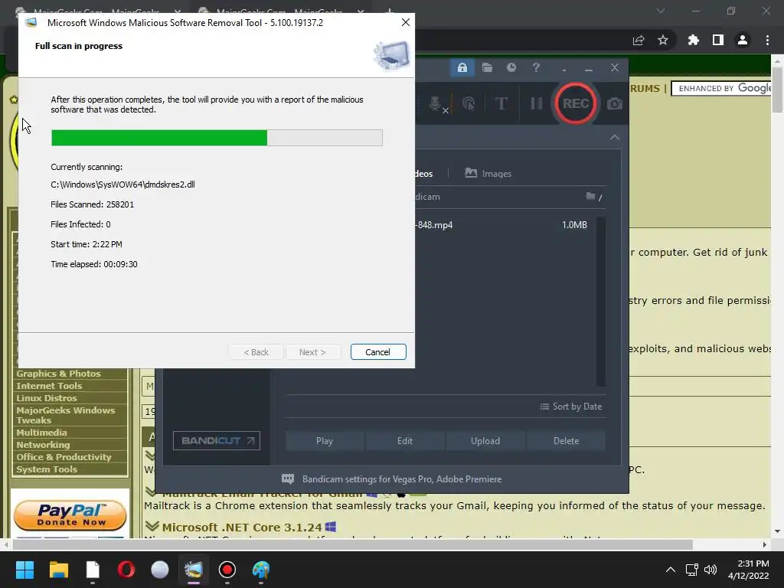Bookmark the page with the star icon
Screen dimensions: 784x588
tap(663, 40)
